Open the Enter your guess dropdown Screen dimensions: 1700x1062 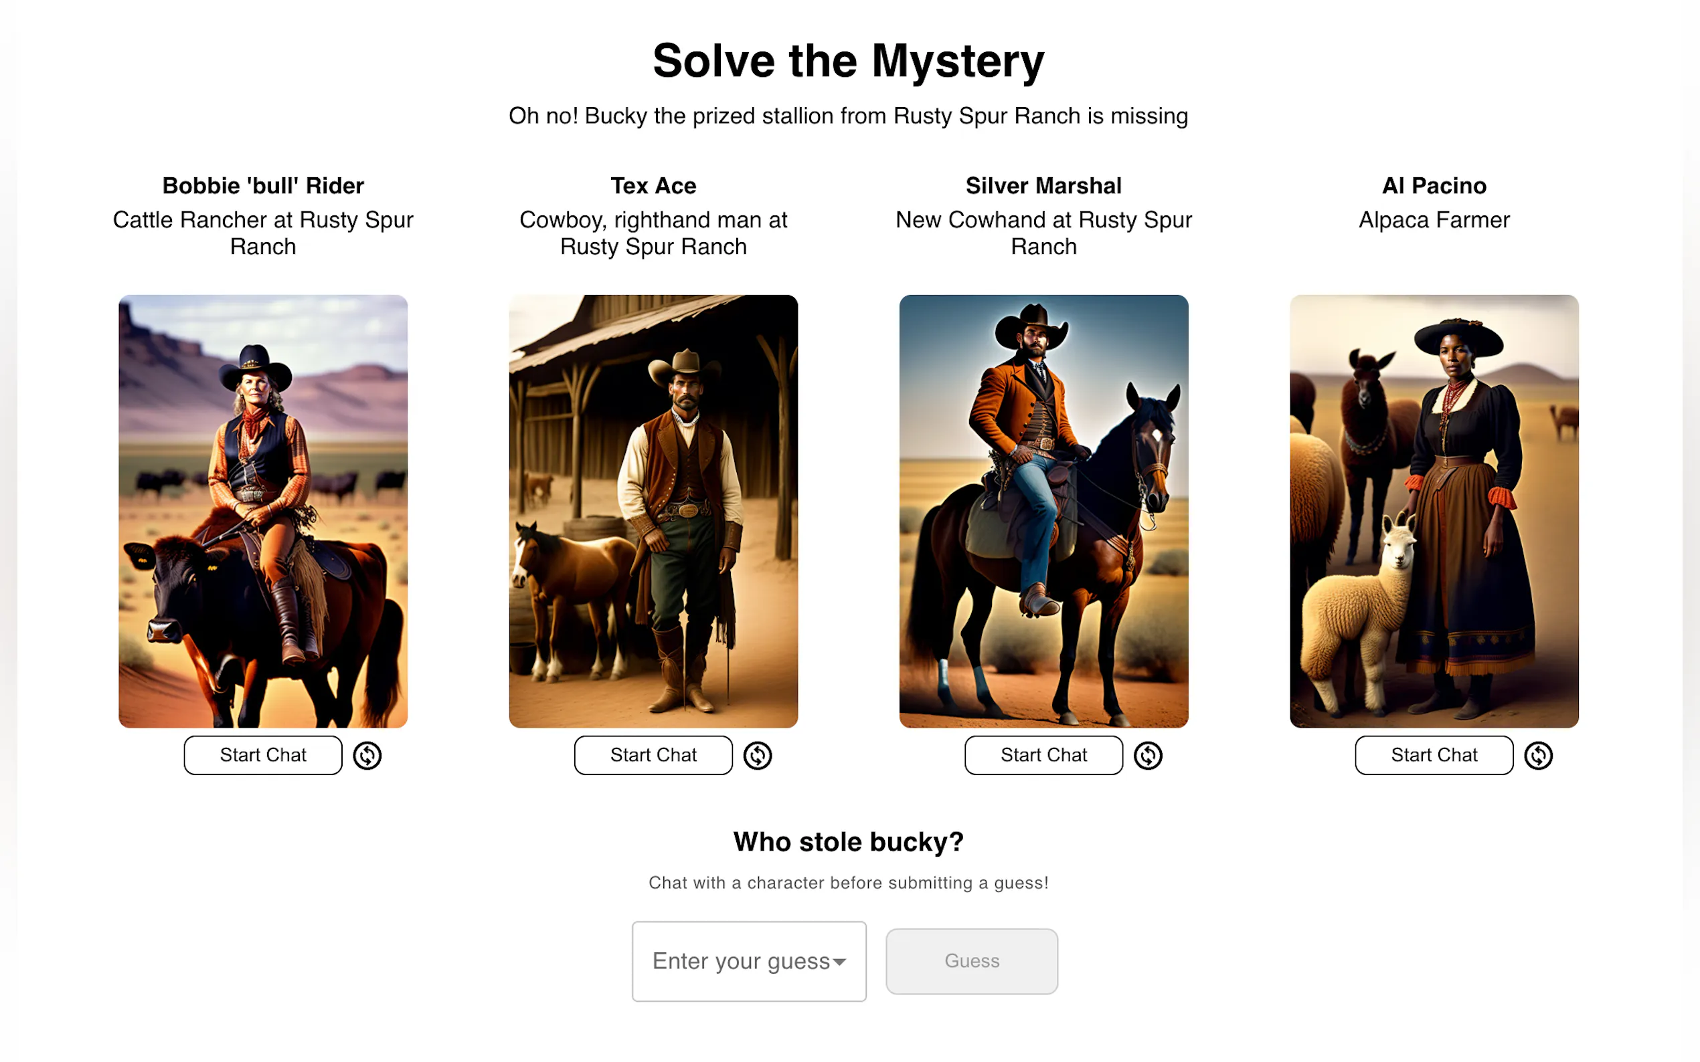[x=749, y=962]
